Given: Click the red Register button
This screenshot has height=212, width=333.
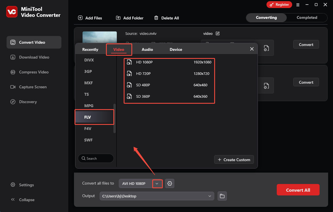Looking at the screenshot, I should pyautogui.click(x=279, y=5).
